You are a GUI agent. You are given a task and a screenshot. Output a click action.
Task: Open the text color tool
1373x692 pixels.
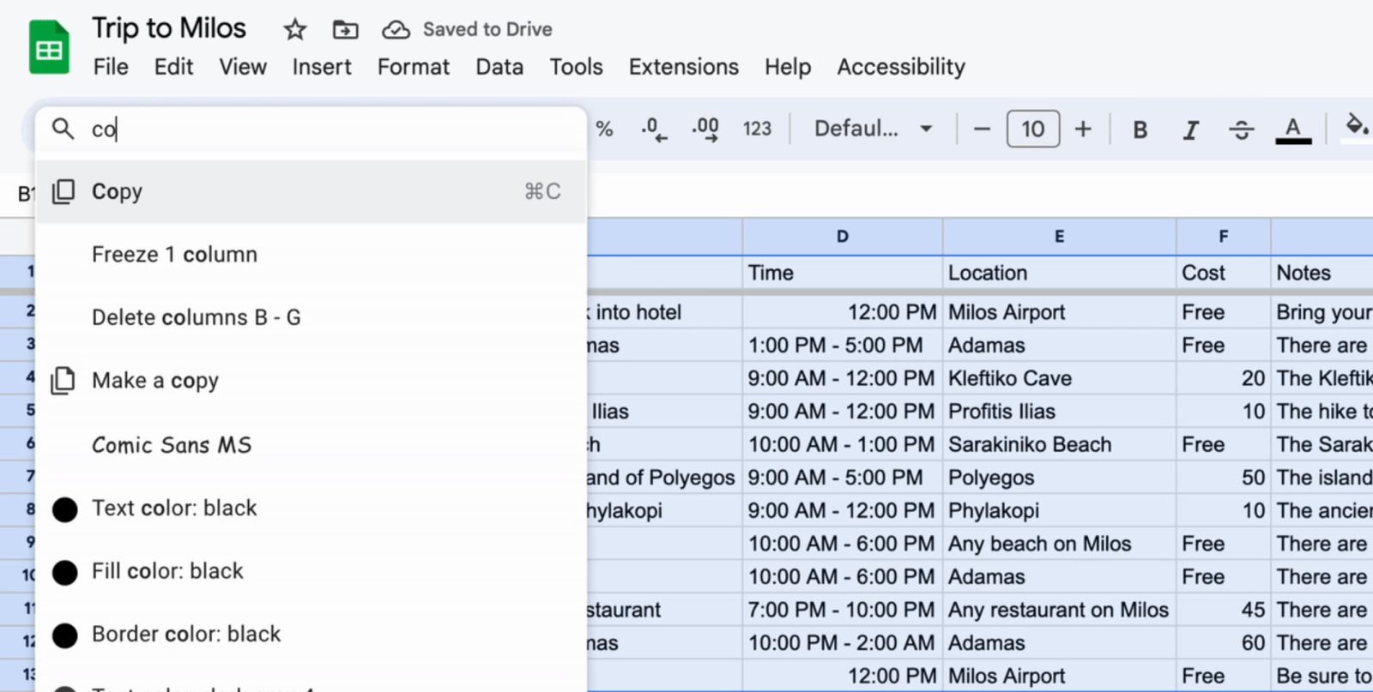click(1292, 129)
